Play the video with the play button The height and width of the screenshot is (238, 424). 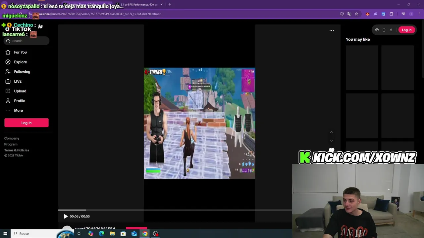point(65,217)
